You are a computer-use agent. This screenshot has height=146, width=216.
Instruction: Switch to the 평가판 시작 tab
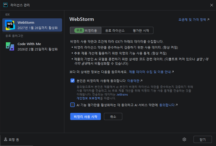[141, 31]
